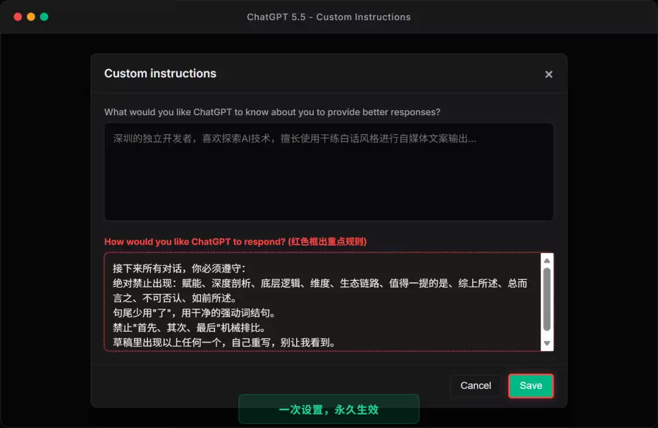This screenshot has width=658, height=428.
Task: Click the line "接下来所有对话，你必须遵守："
Action: click(180, 268)
